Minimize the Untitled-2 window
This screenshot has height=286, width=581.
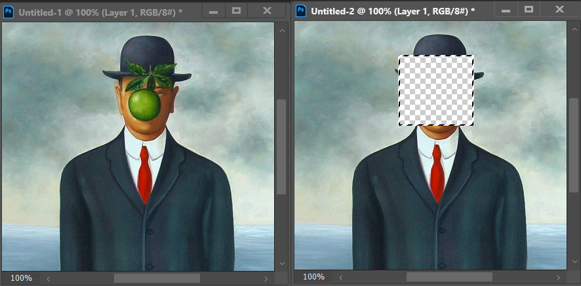(x=506, y=10)
